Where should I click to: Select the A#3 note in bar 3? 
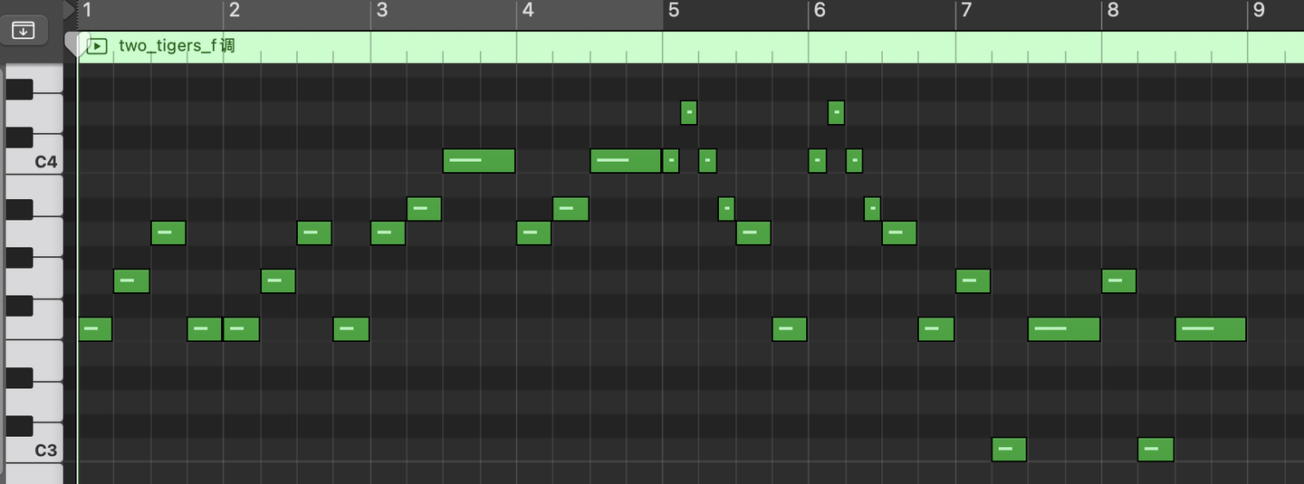tap(424, 209)
